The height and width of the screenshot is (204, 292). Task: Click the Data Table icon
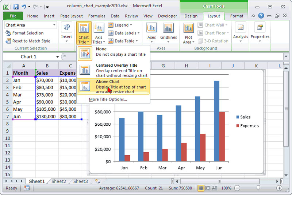pyautogui.click(x=111, y=41)
